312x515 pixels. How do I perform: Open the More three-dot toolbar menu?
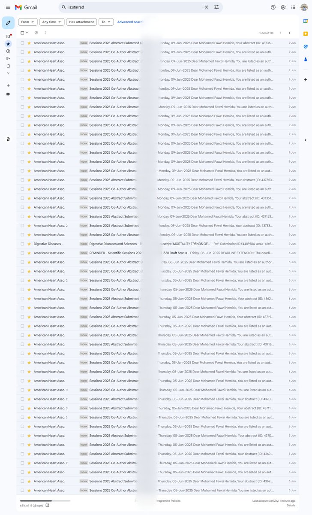click(45, 33)
